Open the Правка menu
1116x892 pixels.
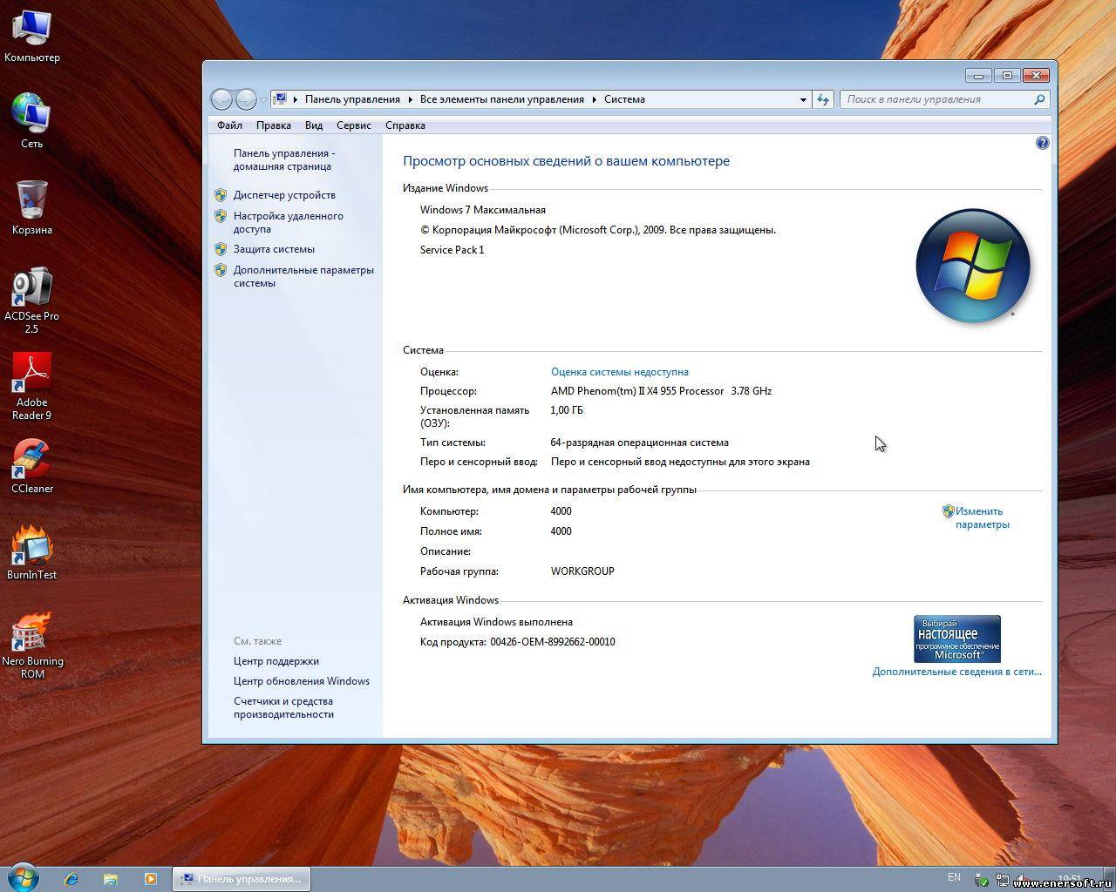[274, 125]
